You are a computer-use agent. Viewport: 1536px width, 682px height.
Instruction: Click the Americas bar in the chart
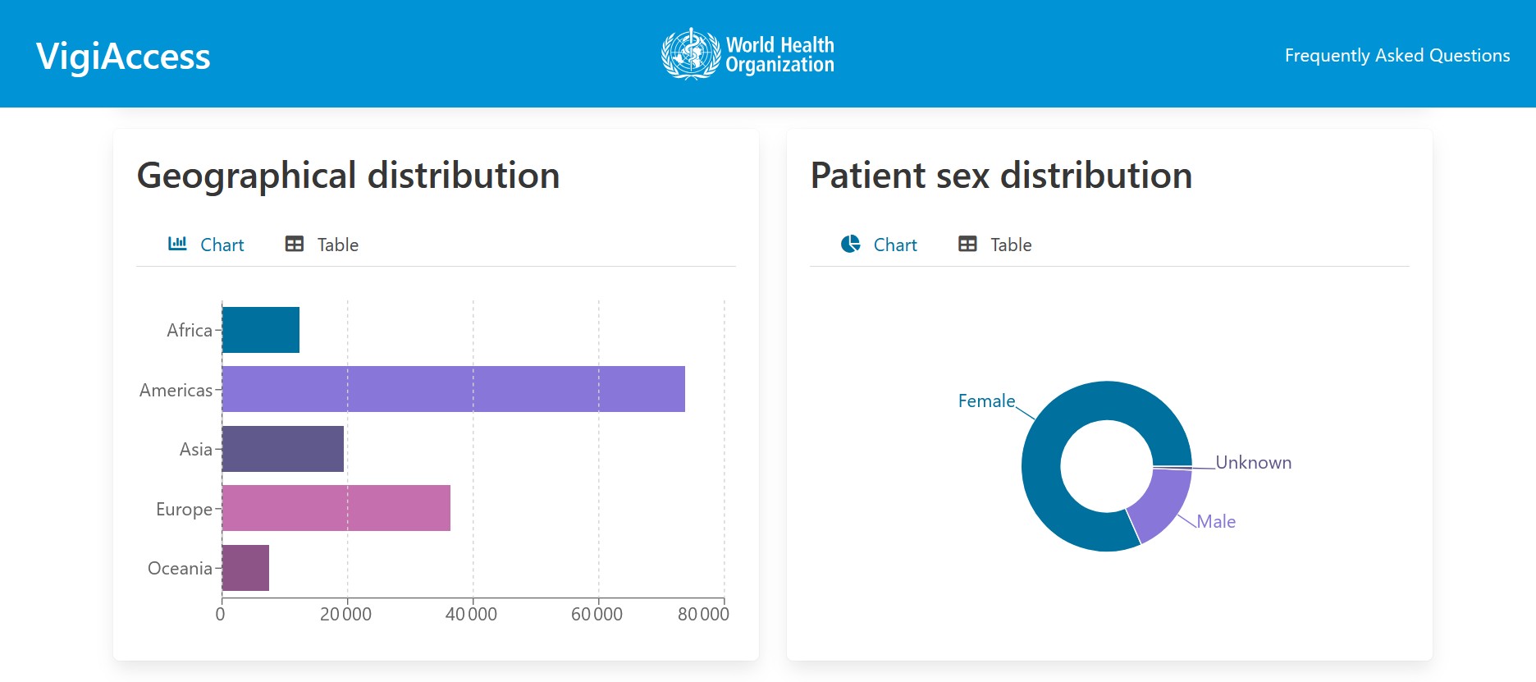point(453,389)
